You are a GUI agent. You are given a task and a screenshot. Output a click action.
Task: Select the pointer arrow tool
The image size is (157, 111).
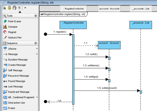[x=5, y=8]
